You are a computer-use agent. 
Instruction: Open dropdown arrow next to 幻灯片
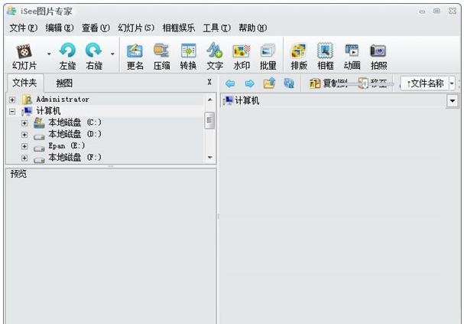(x=49, y=54)
